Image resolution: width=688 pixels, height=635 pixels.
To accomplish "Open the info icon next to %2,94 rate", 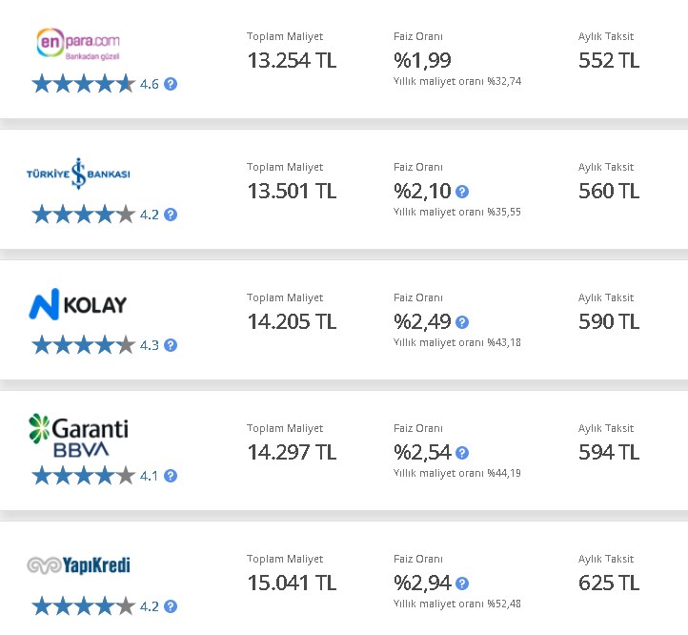I will pyautogui.click(x=462, y=584).
